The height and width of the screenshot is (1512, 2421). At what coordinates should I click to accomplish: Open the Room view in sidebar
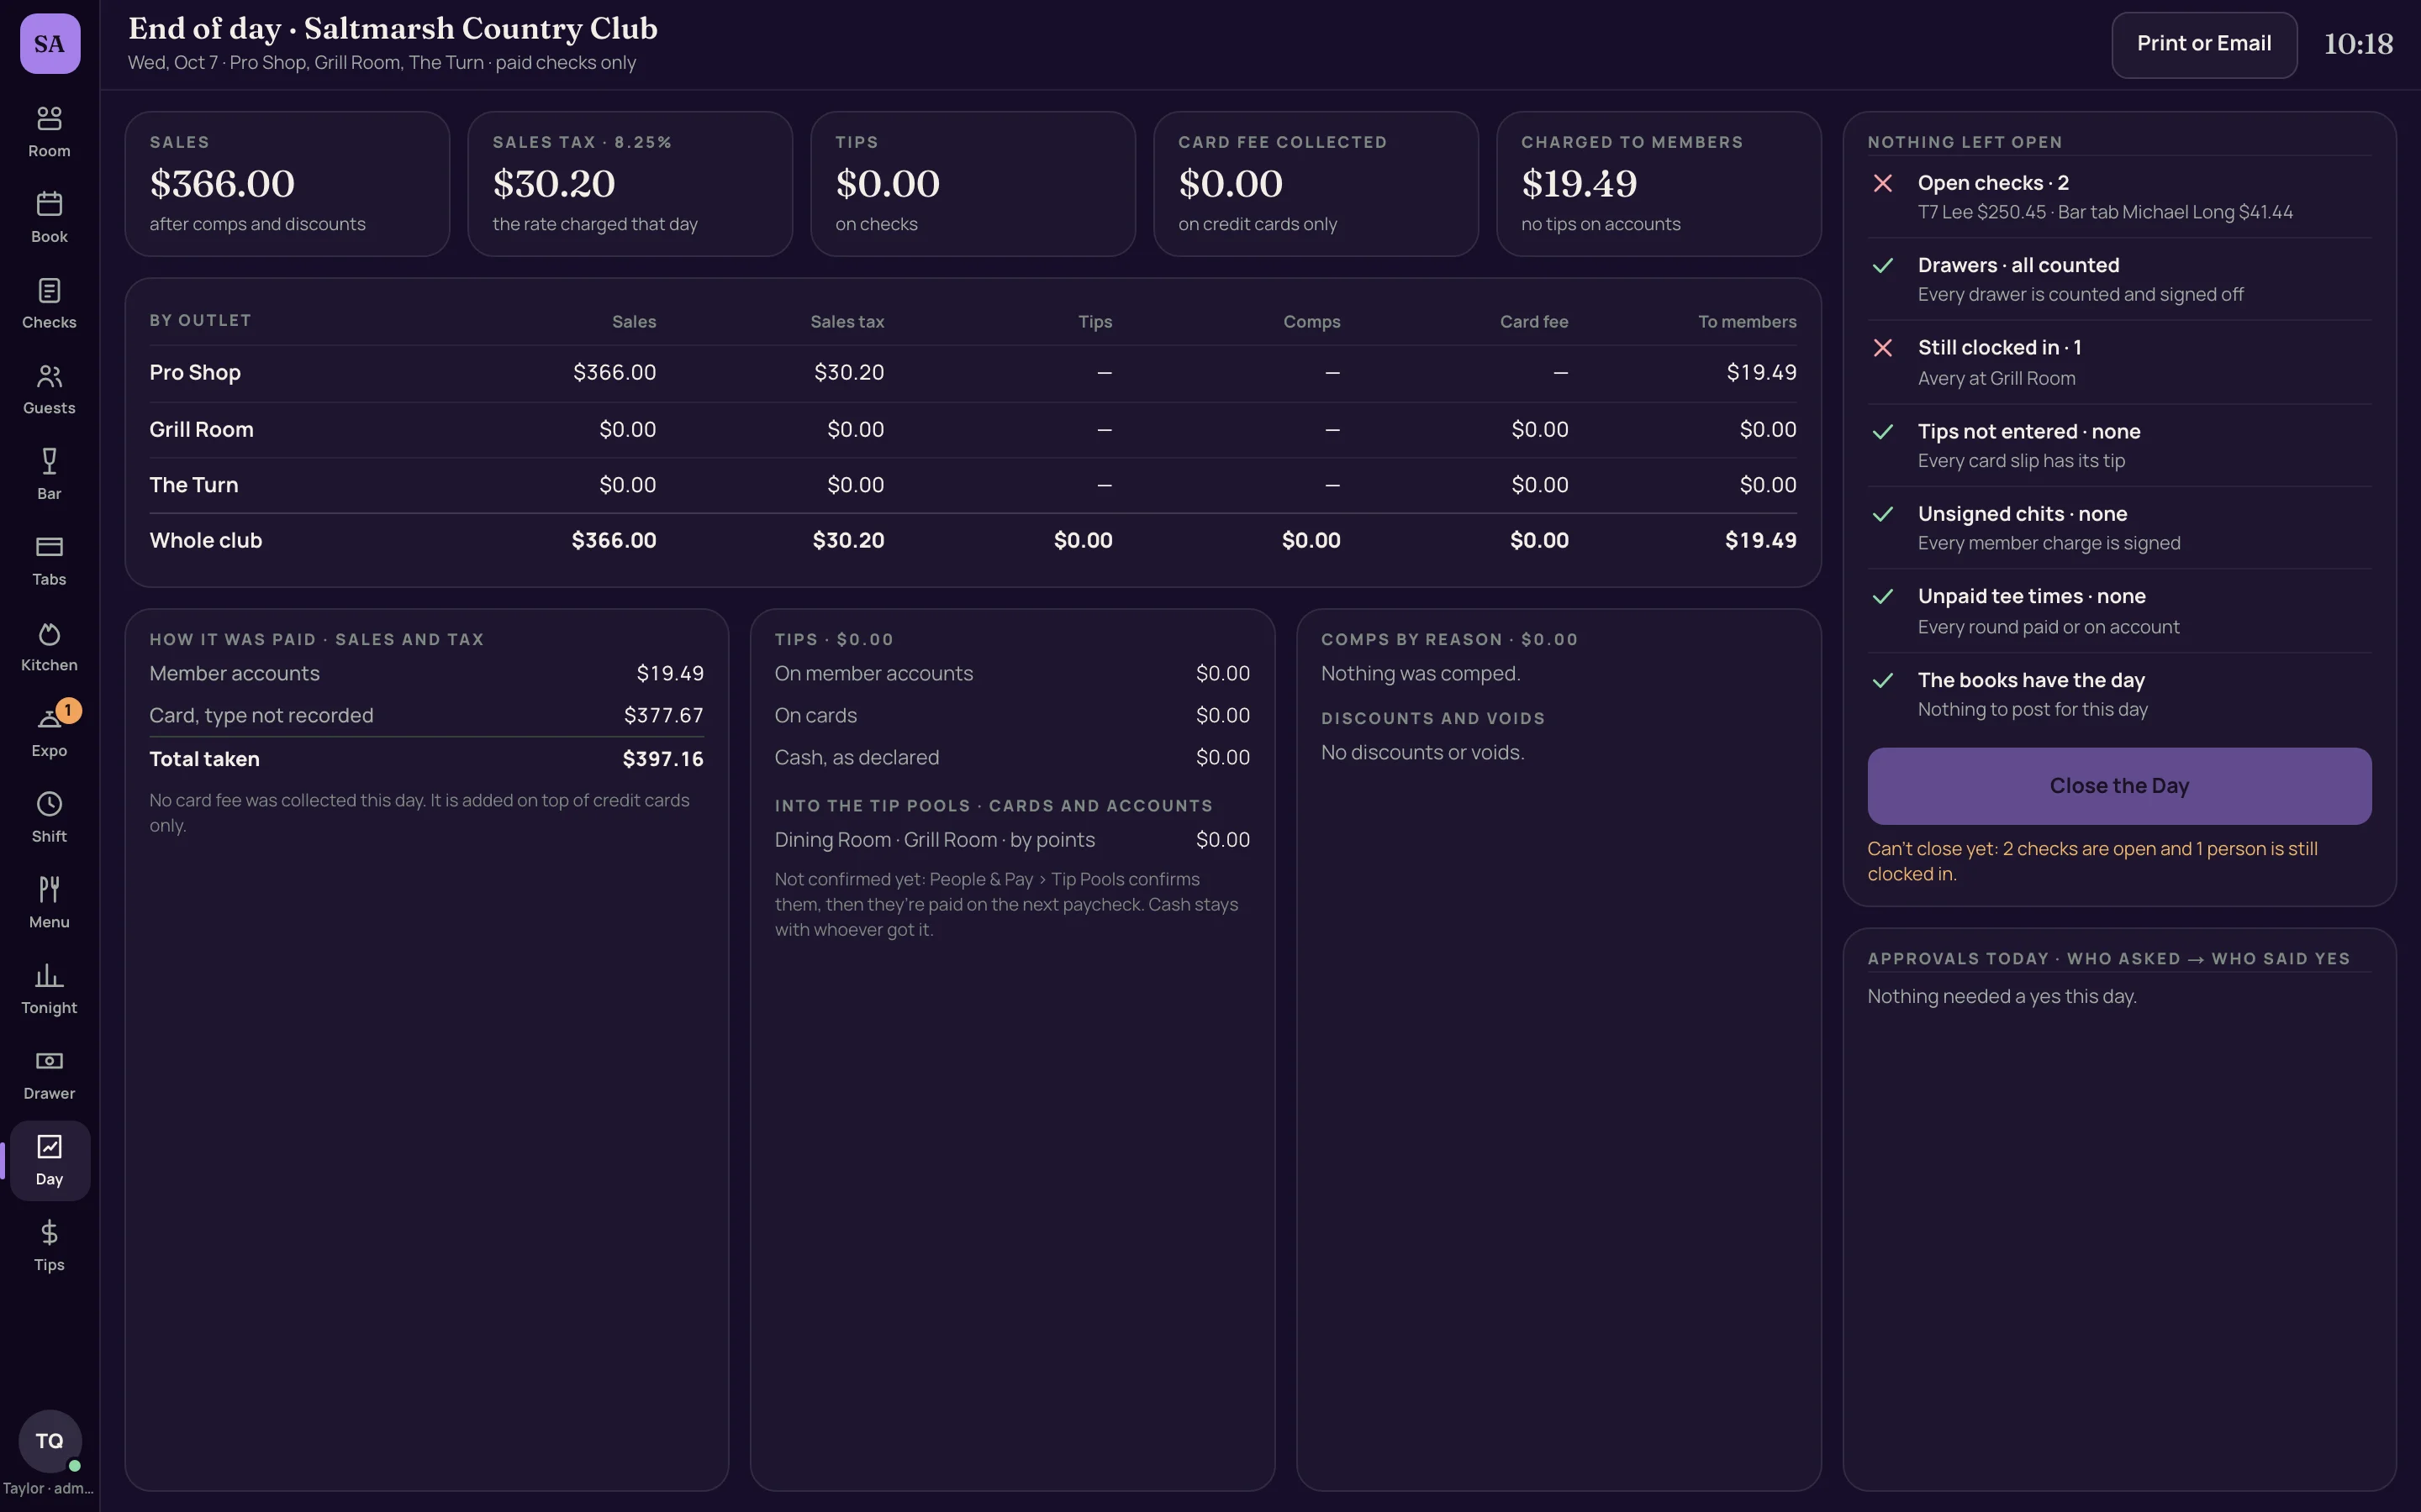pos(49,132)
